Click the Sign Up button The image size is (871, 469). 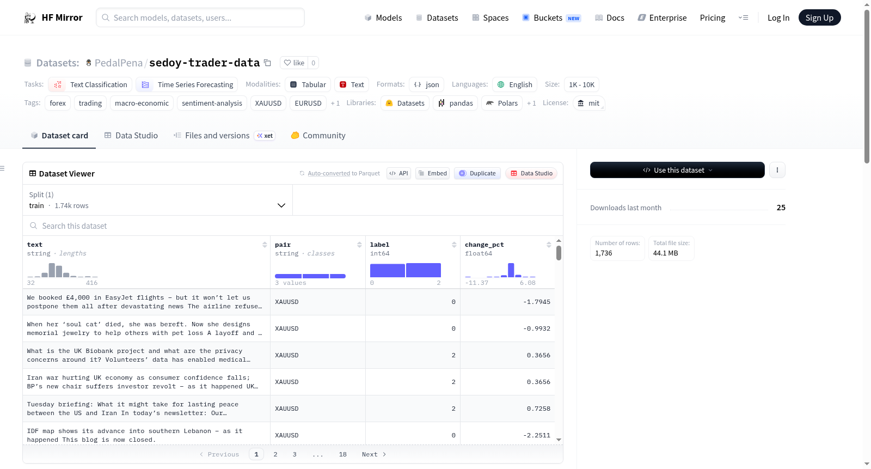819,18
